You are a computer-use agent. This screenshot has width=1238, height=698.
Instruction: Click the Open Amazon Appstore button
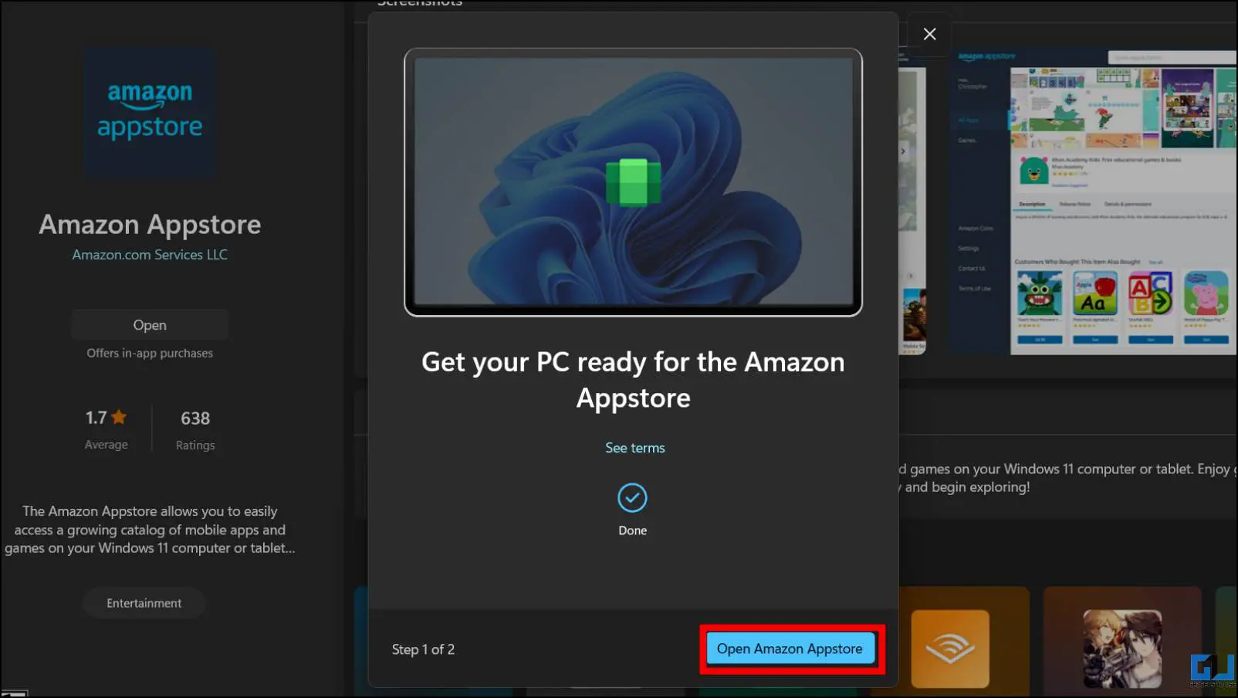point(790,649)
